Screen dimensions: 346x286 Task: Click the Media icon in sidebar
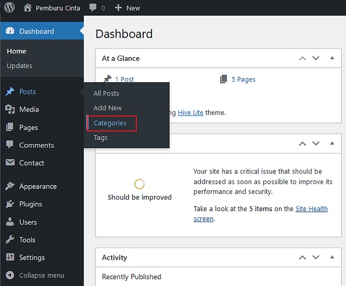coord(10,109)
